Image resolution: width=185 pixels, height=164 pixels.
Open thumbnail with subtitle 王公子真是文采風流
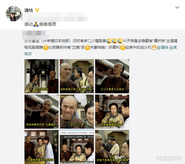pyautogui.click(x=112, y=76)
